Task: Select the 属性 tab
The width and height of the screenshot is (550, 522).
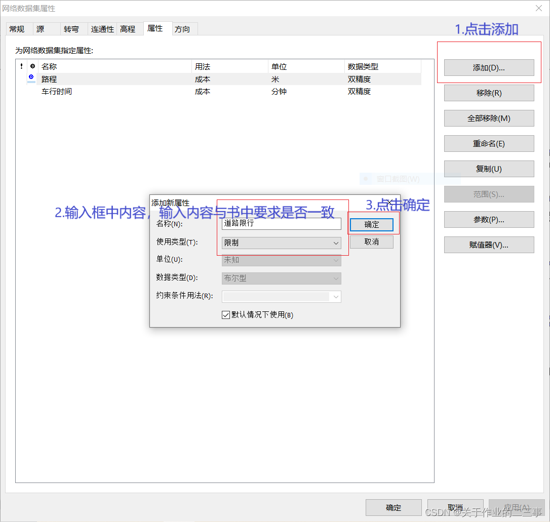Action: coord(158,28)
